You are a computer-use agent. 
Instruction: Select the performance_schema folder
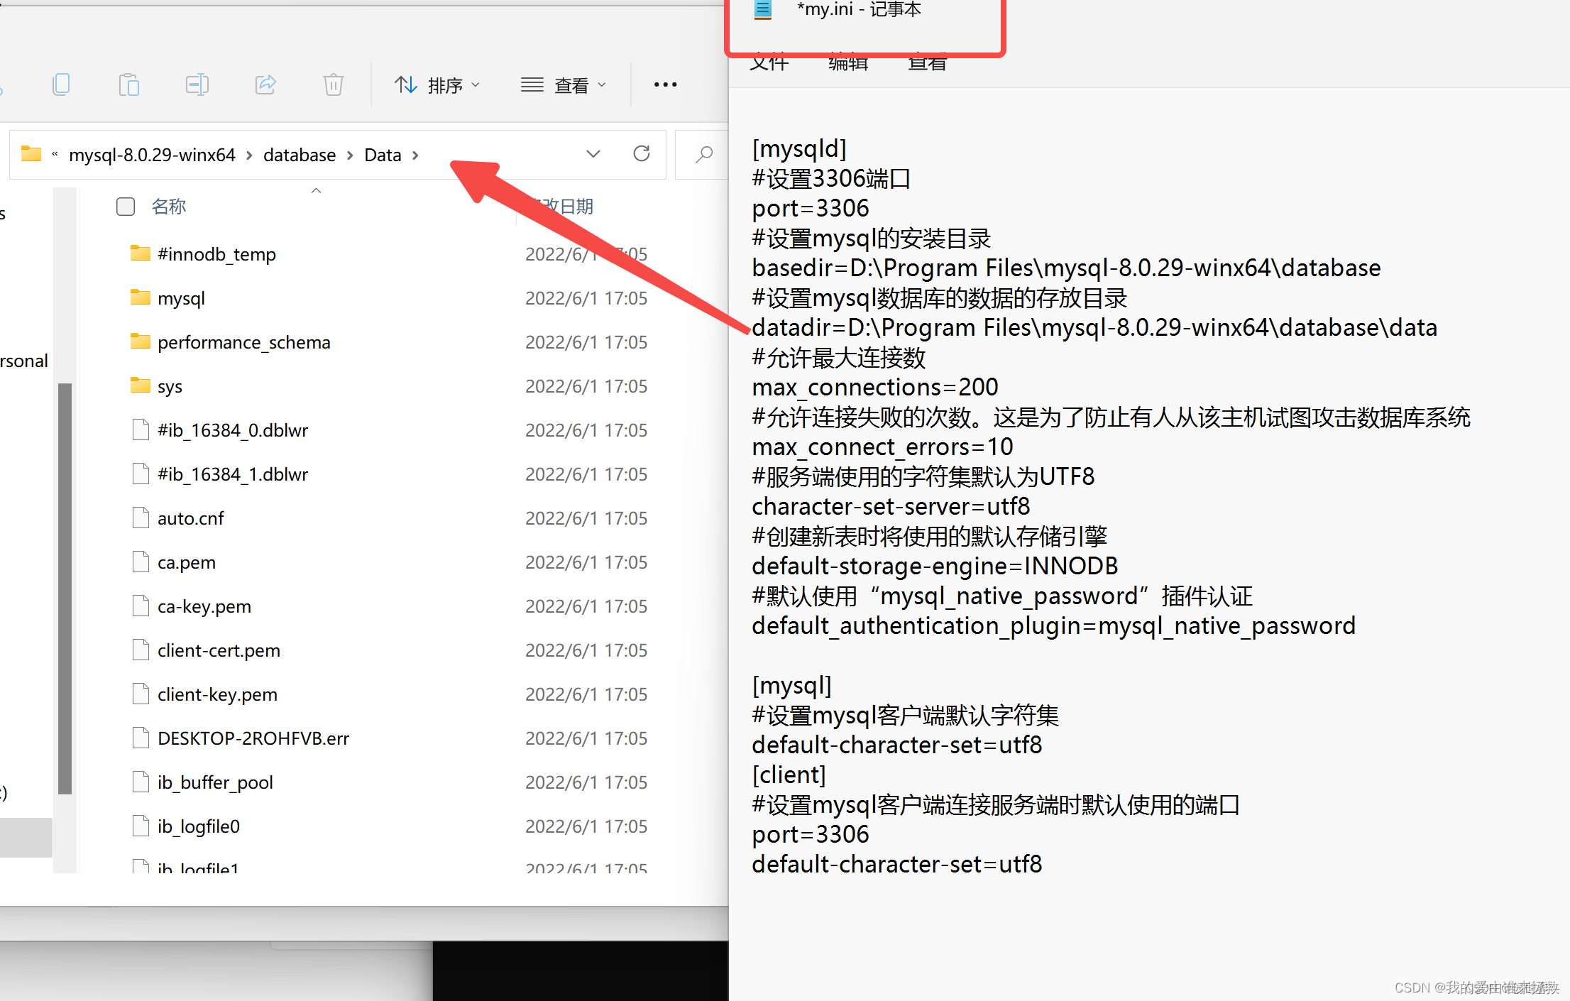(243, 342)
